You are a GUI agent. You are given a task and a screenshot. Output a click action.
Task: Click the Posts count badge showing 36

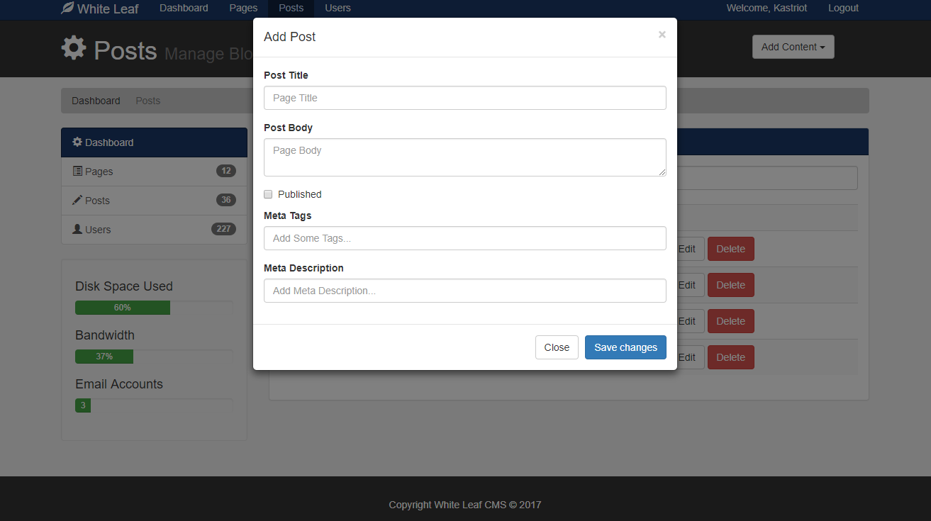pyautogui.click(x=225, y=200)
